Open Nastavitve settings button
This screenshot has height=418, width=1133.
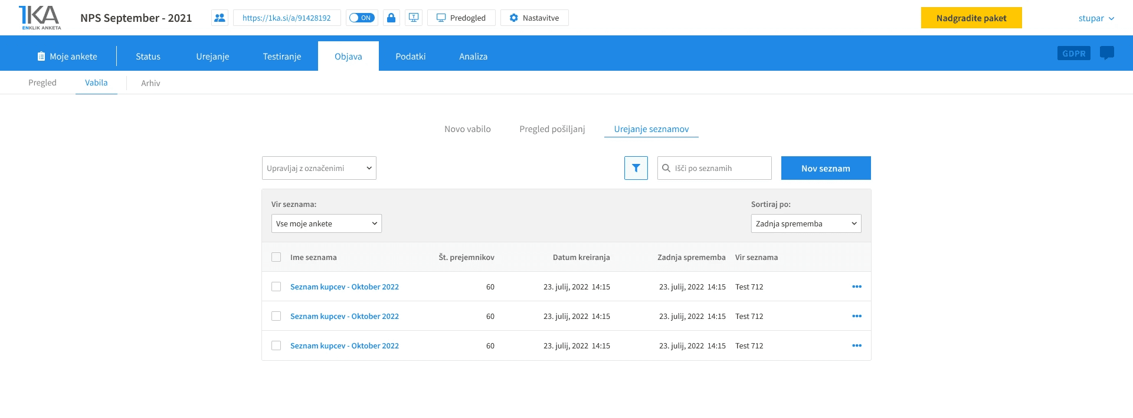coord(535,18)
